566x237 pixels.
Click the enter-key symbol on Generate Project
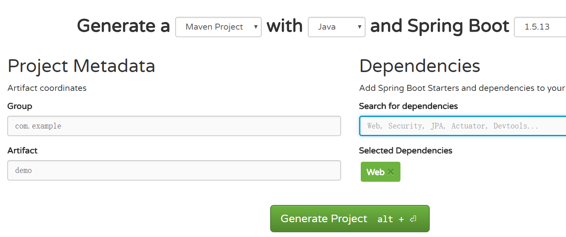(413, 219)
